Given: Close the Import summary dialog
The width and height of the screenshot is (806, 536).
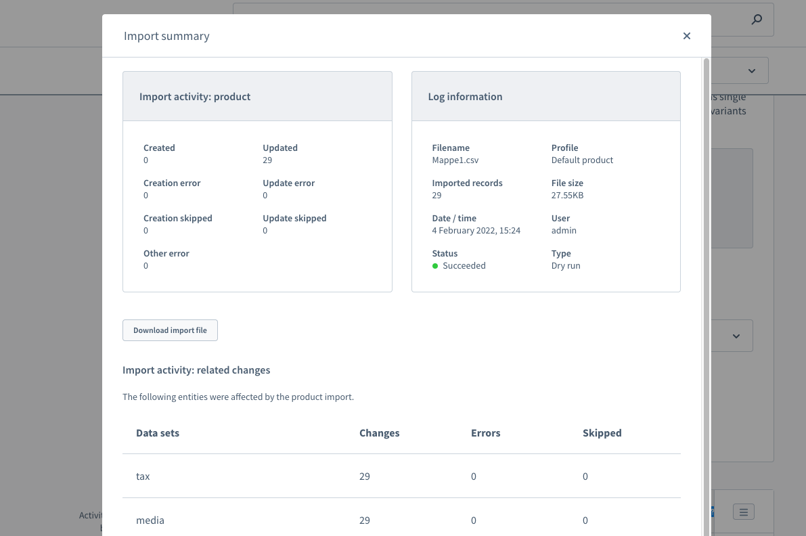Looking at the screenshot, I should [x=687, y=36].
